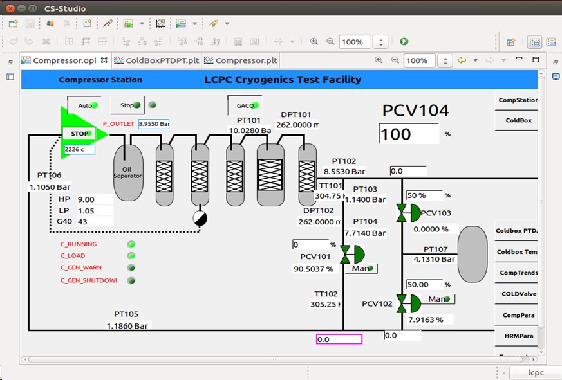
Task: Click the PCV104 percent input field
Action: (408, 134)
